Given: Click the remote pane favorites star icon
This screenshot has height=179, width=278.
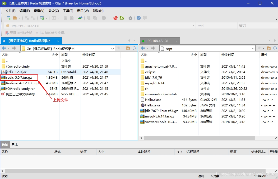Looking at the screenshot, I should click(259, 48).
